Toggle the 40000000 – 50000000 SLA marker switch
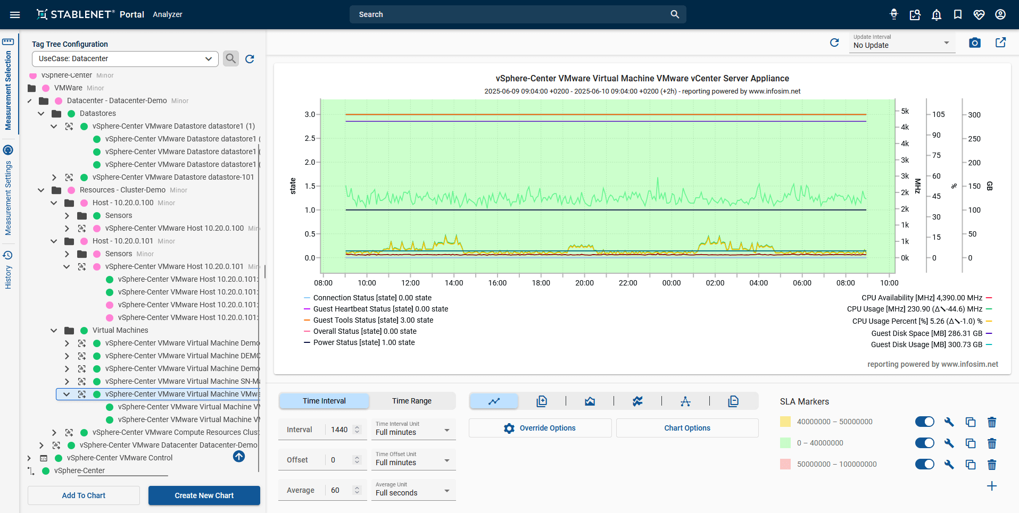This screenshot has height=513, width=1019. (925, 422)
